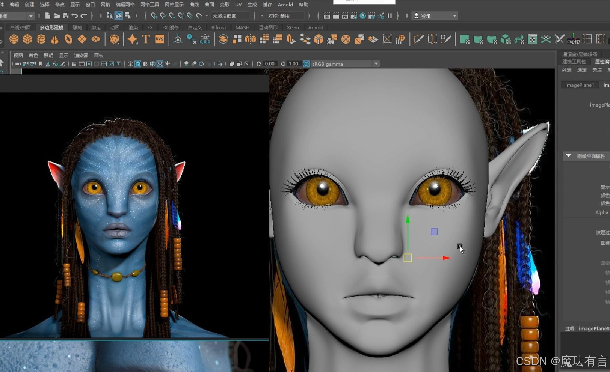Image resolution: width=610 pixels, height=372 pixels.
Task: Toggle snap to points magnet icon
Action: (x=172, y=16)
